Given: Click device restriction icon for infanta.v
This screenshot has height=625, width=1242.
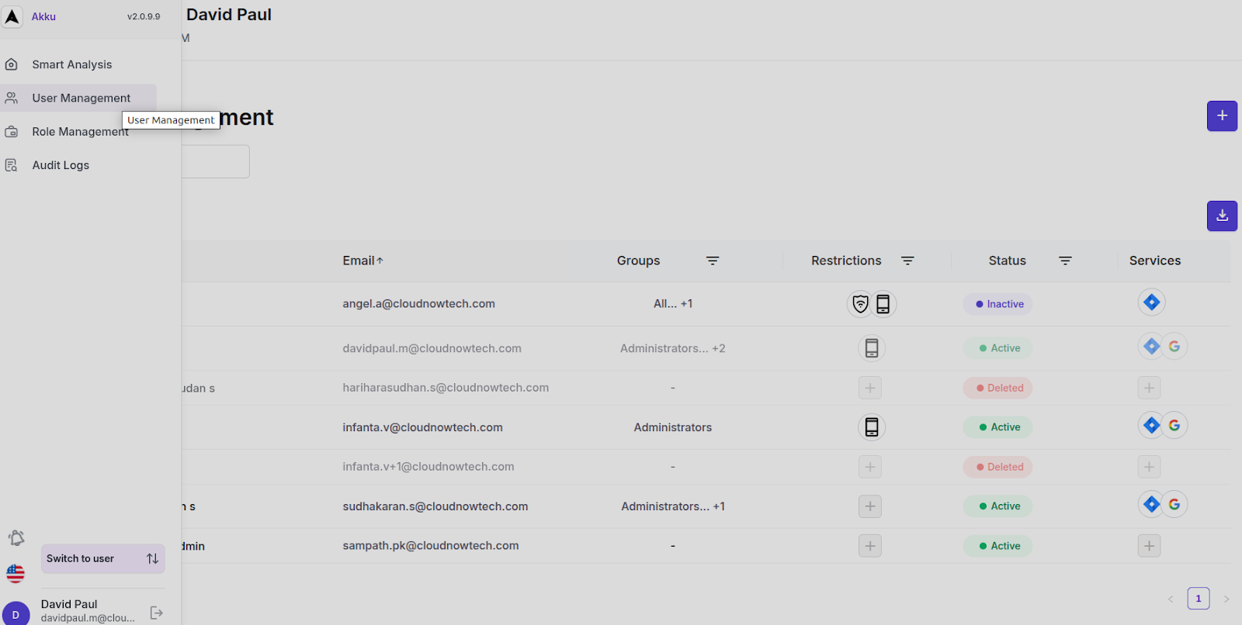Looking at the screenshot, I should [x=872, y=427].
